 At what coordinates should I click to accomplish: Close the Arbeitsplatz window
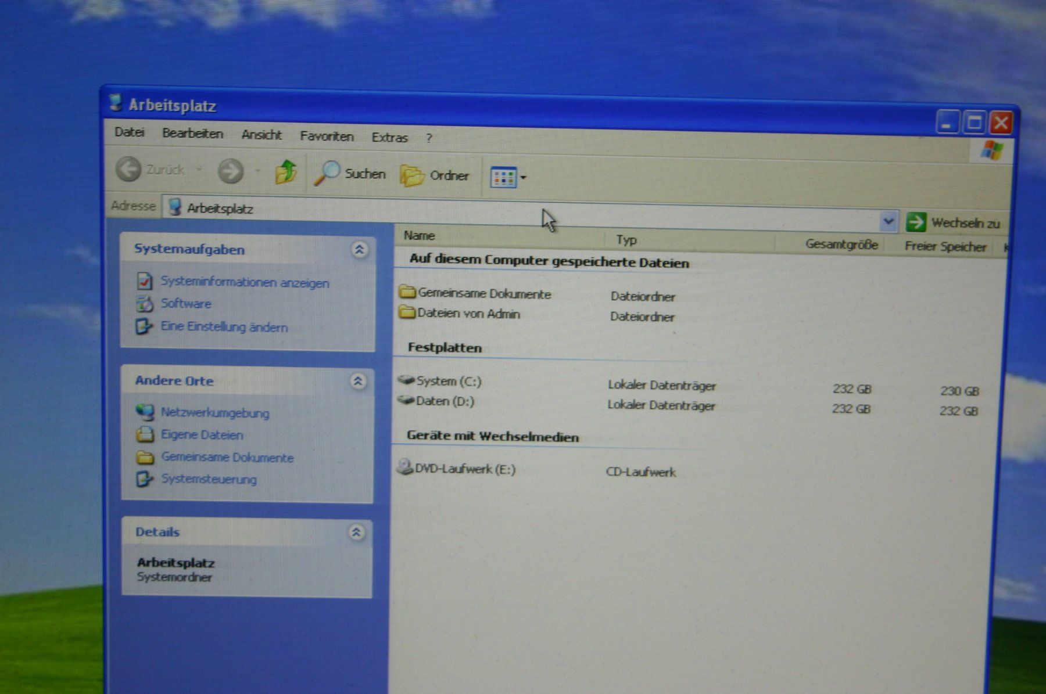(x=1002, y=123)
